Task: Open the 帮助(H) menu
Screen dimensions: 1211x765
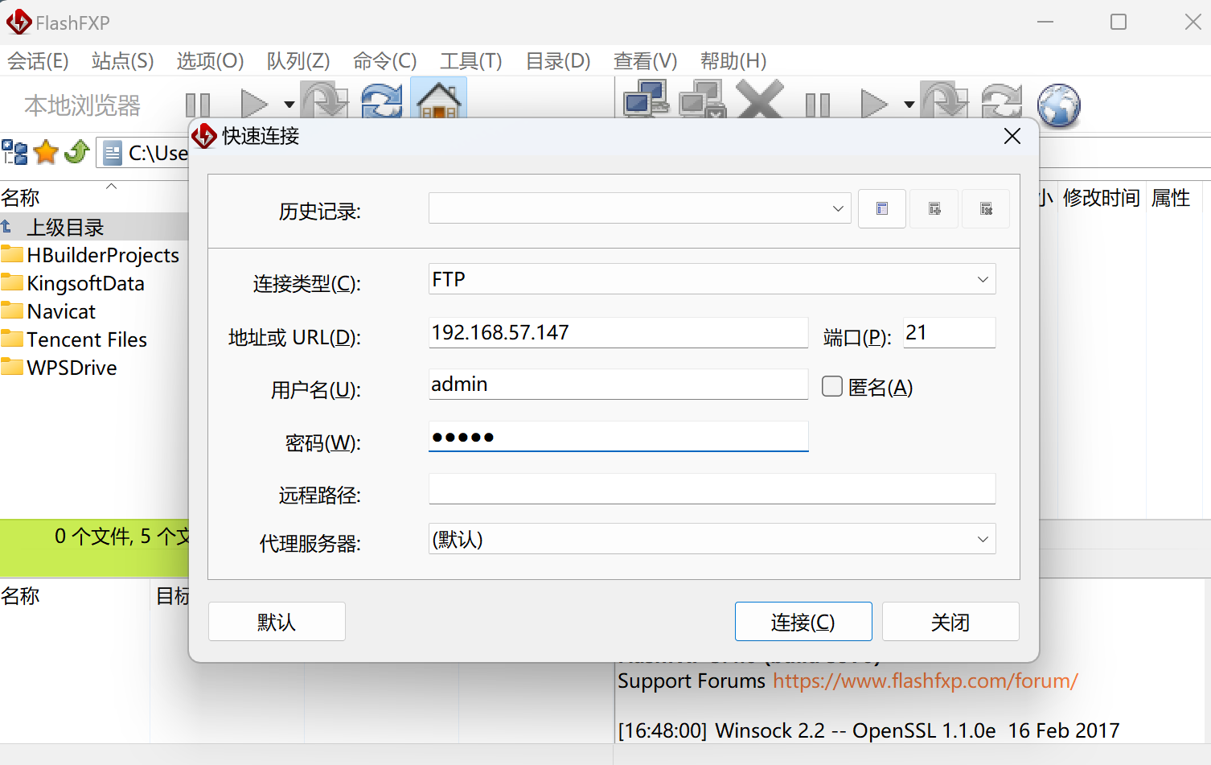Action: (x=733, y=61)
